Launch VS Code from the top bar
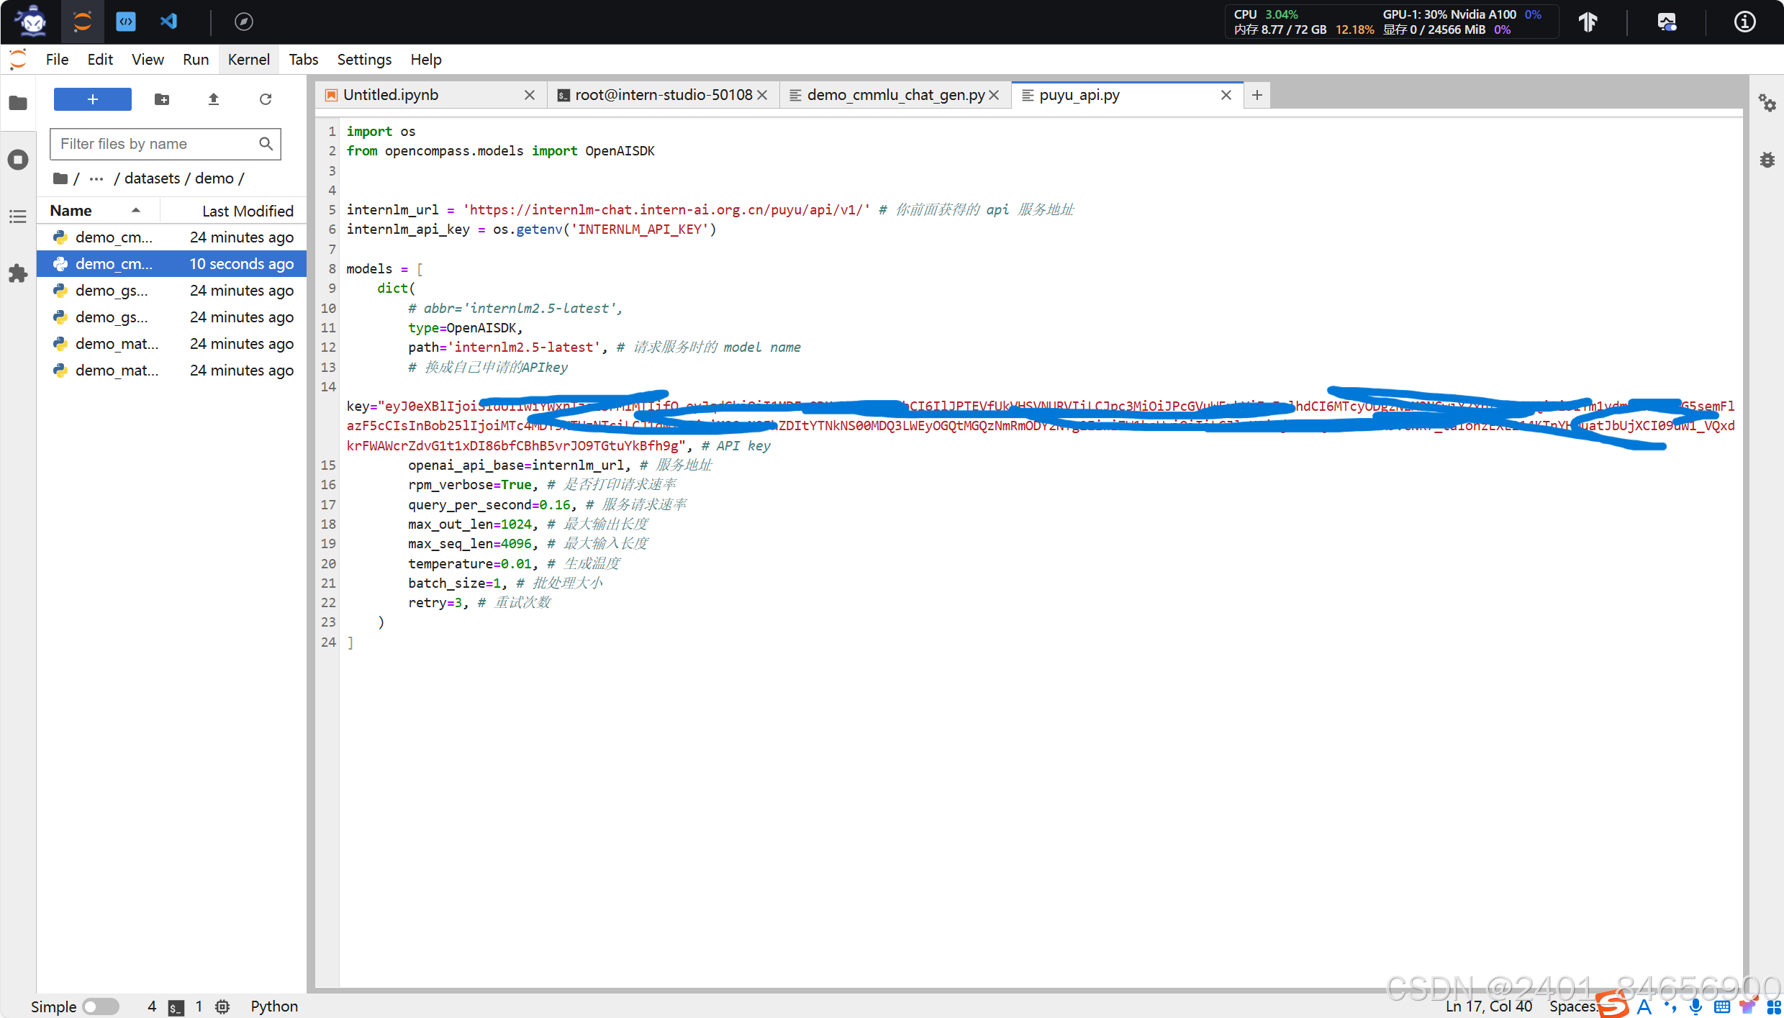1784x1018 pixels. 168,22
